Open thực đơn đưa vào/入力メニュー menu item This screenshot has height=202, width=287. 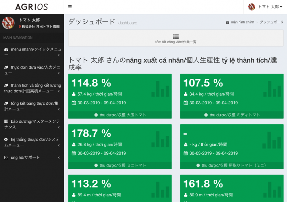[x=32, y=70]
